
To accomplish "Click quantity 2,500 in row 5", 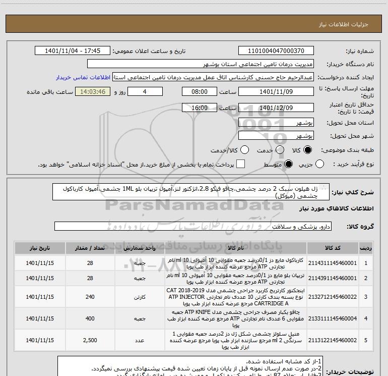I will pos(90,340).
